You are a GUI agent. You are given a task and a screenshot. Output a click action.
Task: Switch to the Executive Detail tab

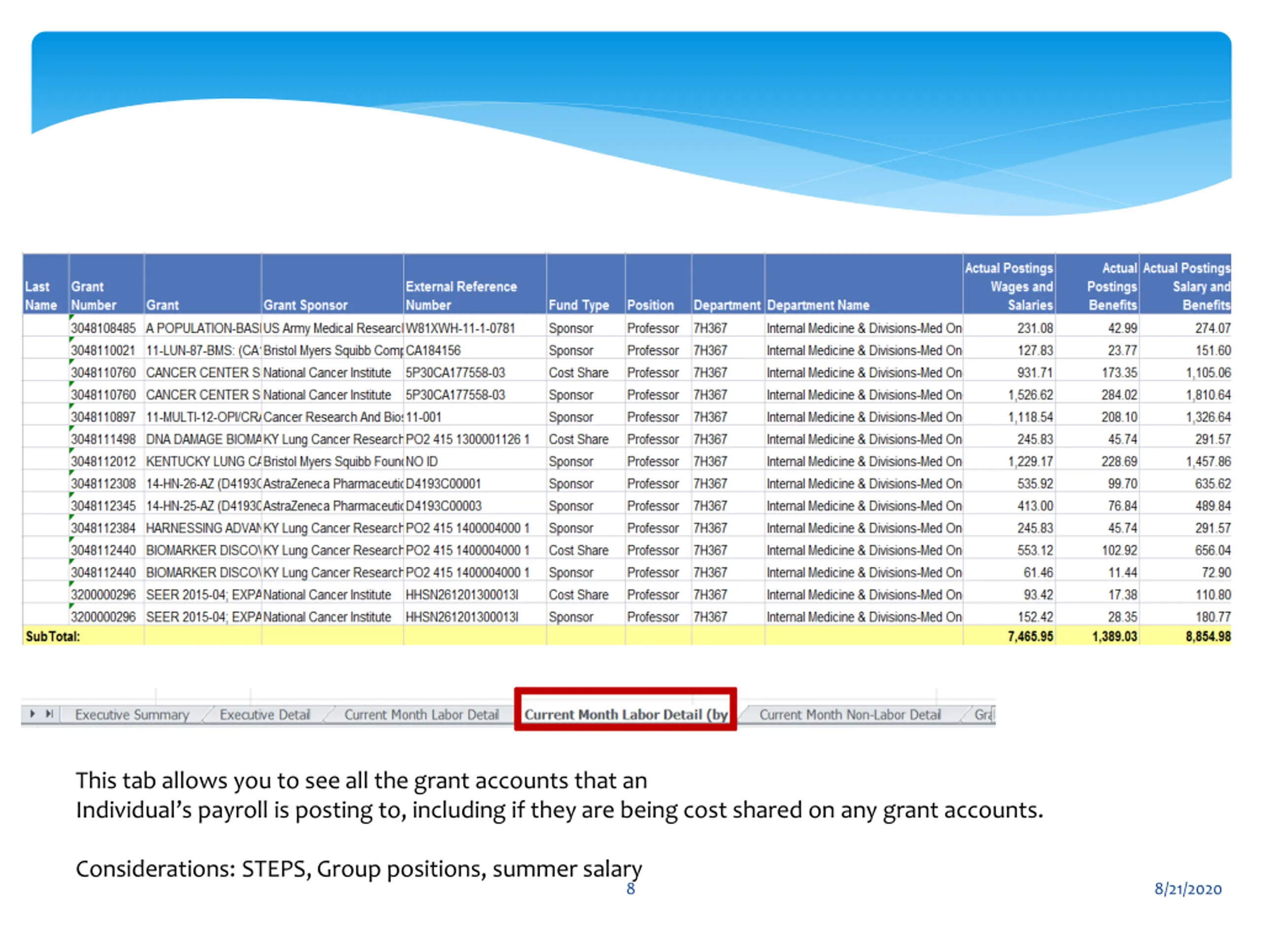tap(265, 714)
